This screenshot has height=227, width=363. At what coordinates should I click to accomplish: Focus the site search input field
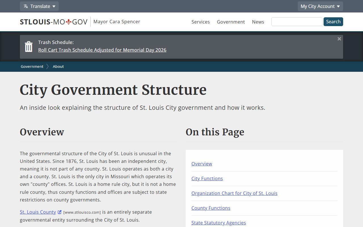pos(297,22)
